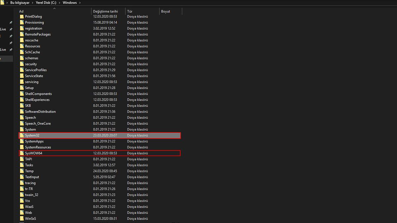
Task: Expand the chevron after Windows in breadcrumb
Action: [80, 3]
